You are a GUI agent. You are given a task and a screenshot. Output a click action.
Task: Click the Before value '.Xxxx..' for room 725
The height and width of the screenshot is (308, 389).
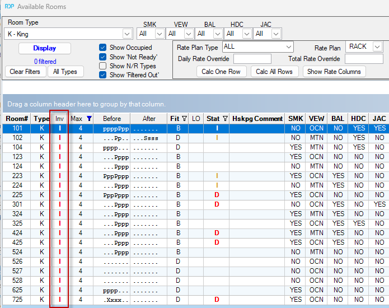coord(116,300)
